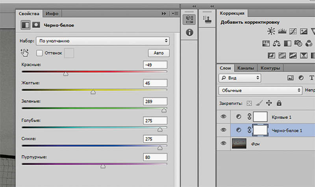315x187 pixels.
Task: Open the Обычные blend mode dropdown
Action: (x=260, y=90)
